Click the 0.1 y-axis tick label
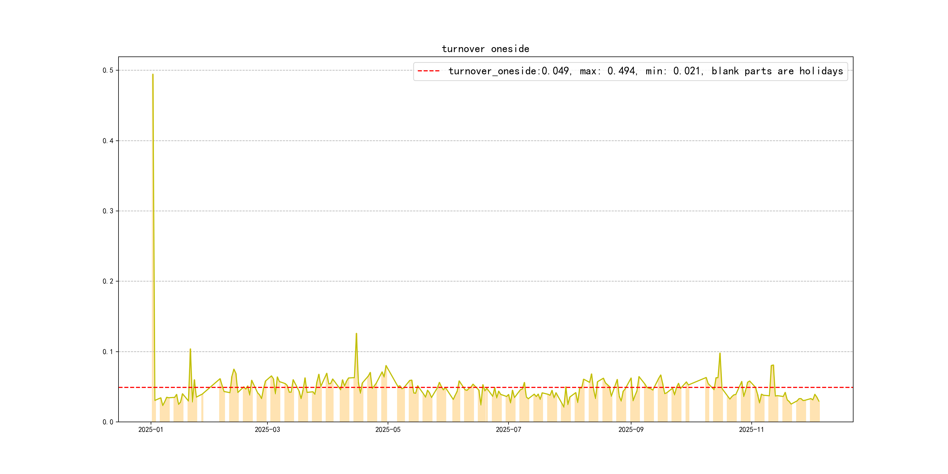The image size is (948, 474). 108,351
